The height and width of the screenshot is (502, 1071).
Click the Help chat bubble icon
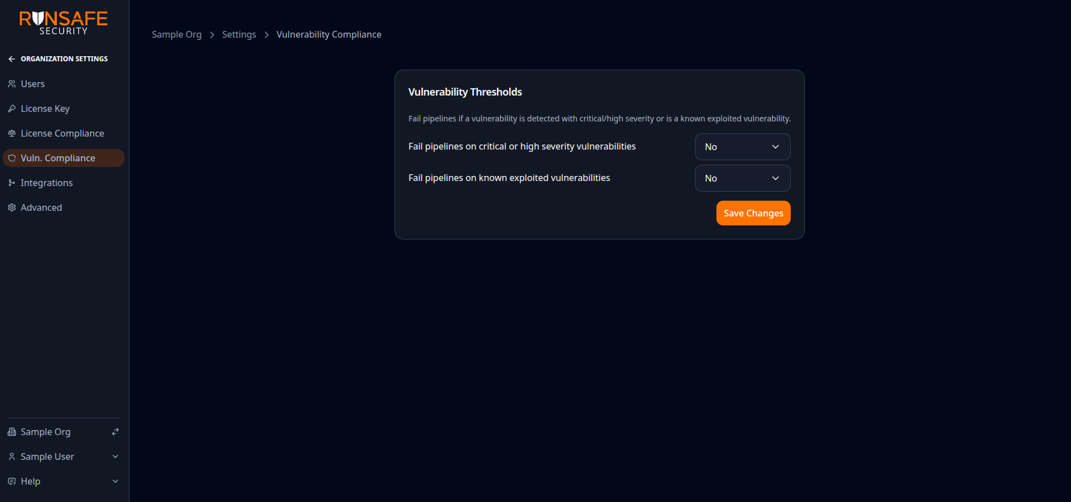click(12, 481)
